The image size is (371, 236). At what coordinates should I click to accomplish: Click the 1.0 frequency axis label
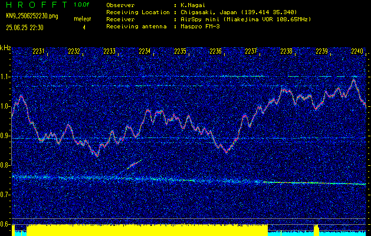[x=5, y=107]
